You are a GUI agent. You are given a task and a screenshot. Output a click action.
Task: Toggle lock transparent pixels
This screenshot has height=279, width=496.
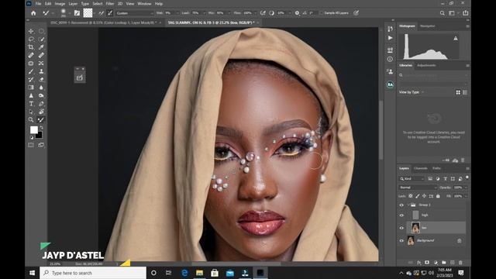pos(411,196)
